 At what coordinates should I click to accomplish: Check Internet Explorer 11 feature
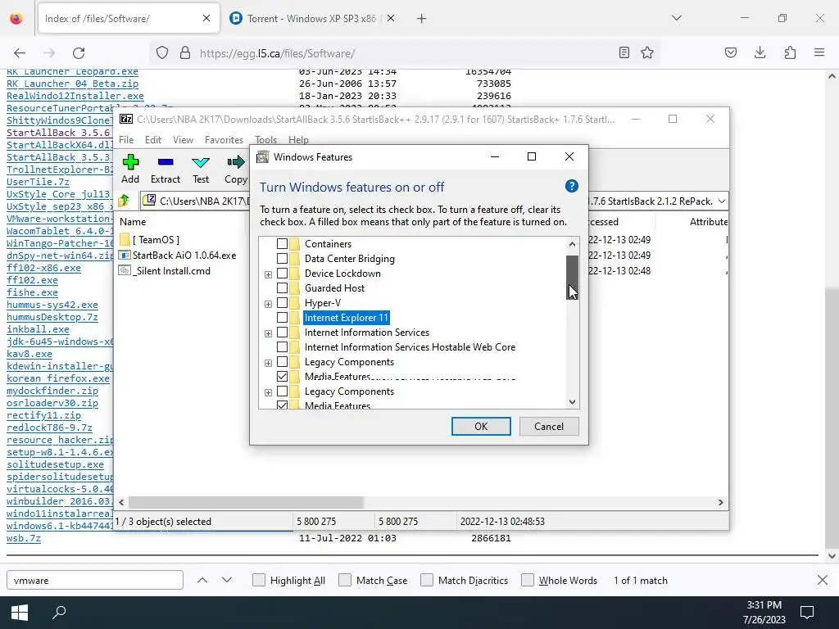coord(282,317)
